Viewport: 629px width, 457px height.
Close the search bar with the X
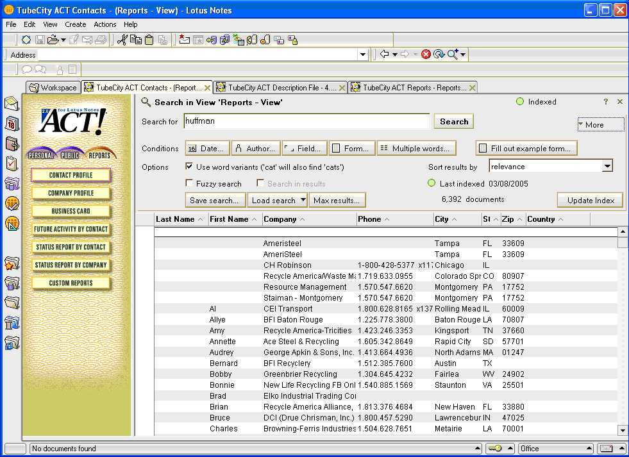[620, 102]
